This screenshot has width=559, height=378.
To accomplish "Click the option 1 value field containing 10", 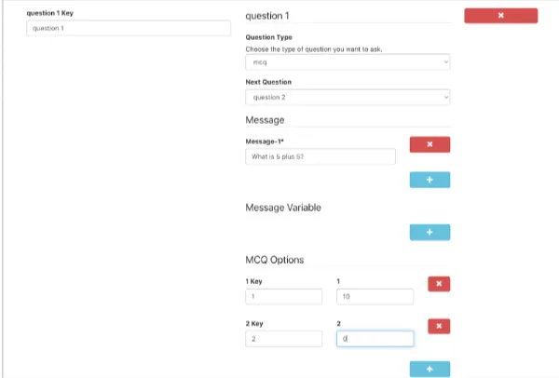I will 375,296.
